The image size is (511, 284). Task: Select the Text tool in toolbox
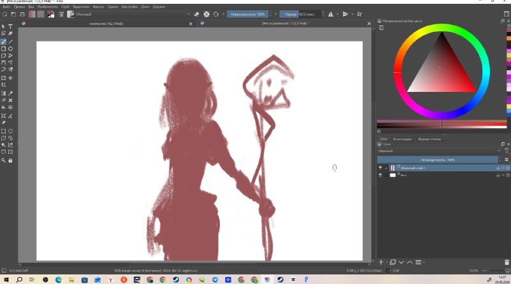pos(10,26)
